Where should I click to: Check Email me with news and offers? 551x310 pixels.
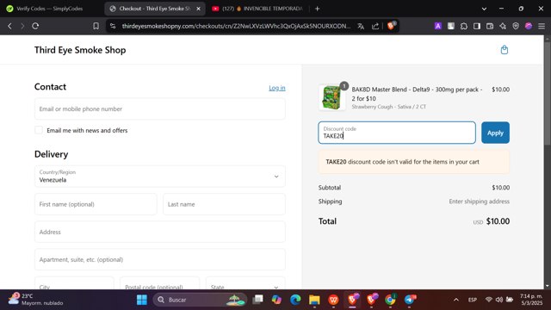pyautogui.click(x=39, y=130)
